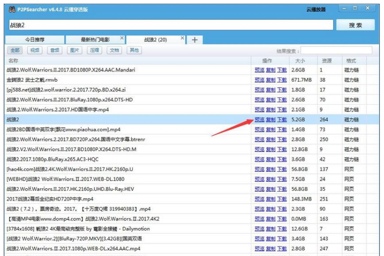This screenshot has height=256, width=384.
Task: Open the 云播放器 cloud player
Action: (316, 9)
